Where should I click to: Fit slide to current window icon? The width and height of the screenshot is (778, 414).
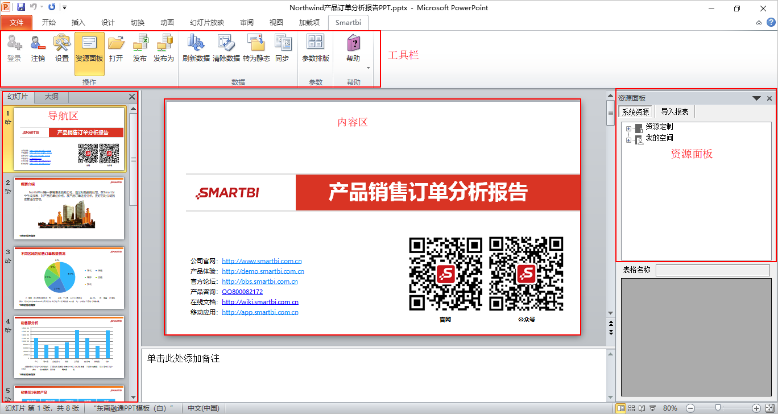pyautogui.click(x=770, y=408)
